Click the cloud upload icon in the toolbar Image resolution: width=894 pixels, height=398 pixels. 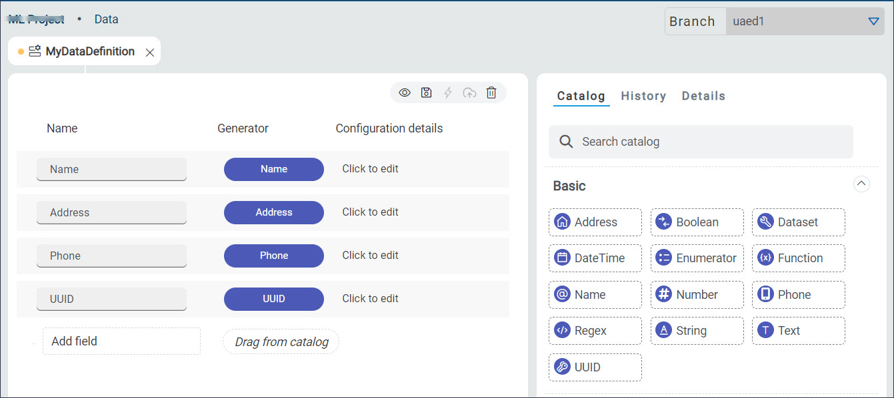coord(469,93)
